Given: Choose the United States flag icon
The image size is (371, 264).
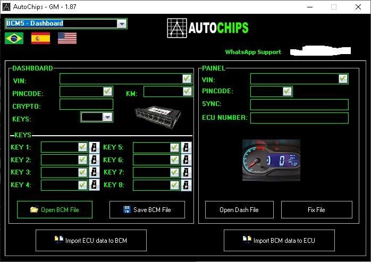Looking at the screenshot, I should [67, 38].
